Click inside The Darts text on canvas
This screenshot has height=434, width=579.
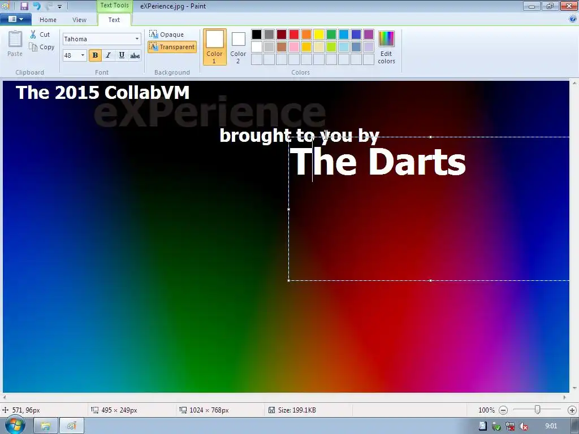pos(378,162)
